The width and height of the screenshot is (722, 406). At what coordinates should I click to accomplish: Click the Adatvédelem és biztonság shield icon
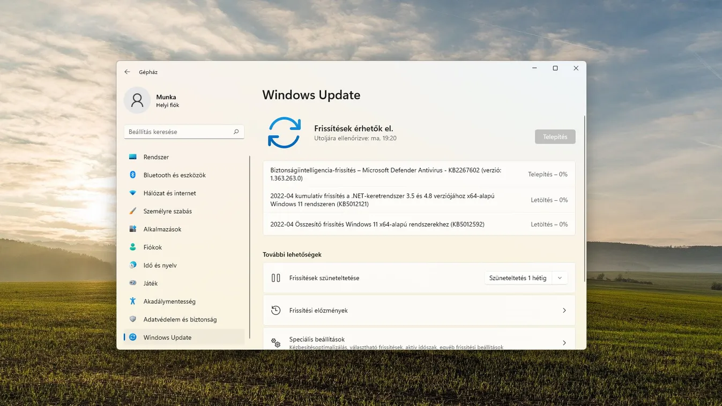coord(132,319)
